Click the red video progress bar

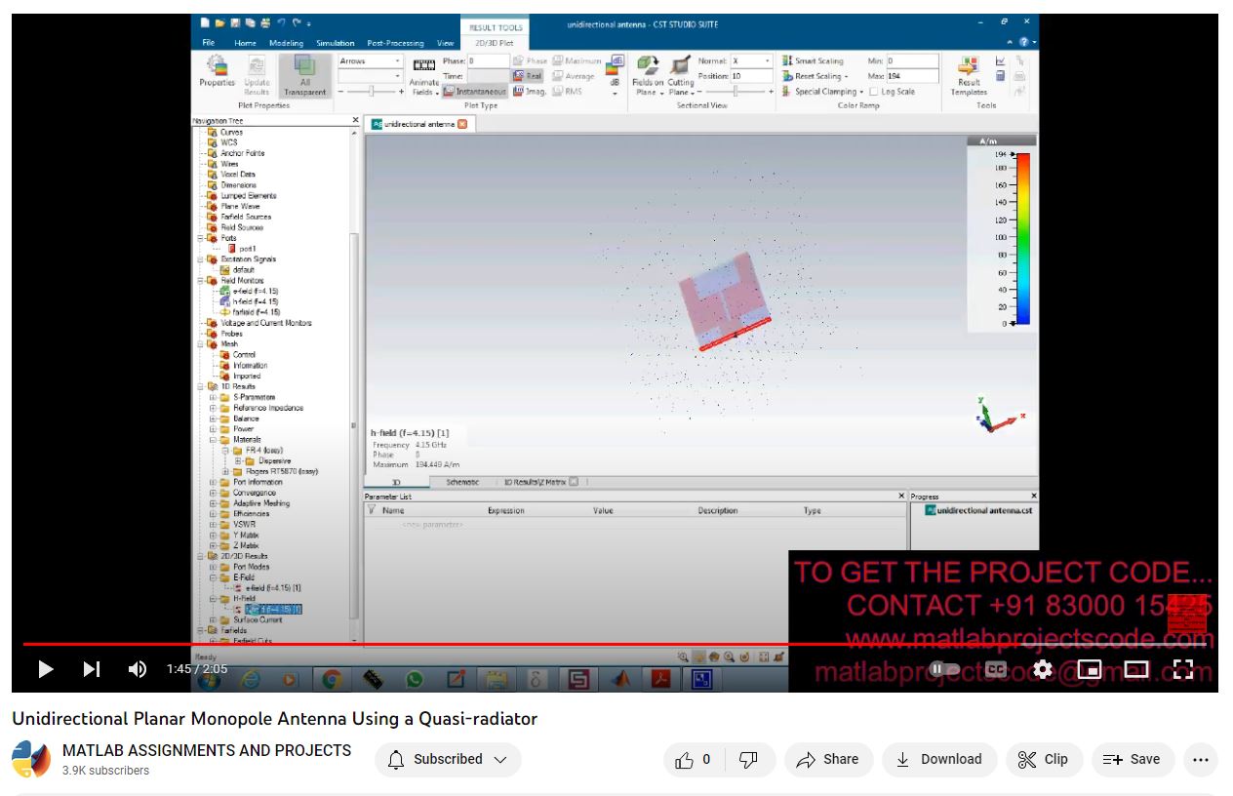pyautogui.click(x=615, y=644)
